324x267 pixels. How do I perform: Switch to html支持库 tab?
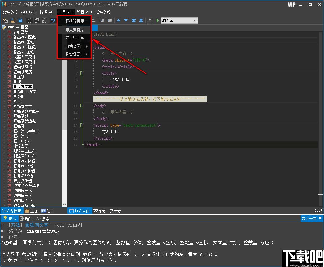click(x=11, y=211)
